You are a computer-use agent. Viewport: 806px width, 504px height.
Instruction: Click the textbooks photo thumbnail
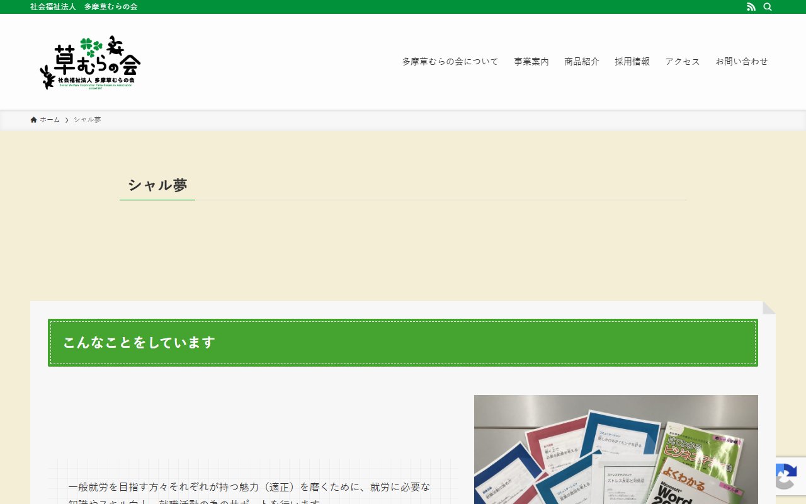(x=616, y=449)
